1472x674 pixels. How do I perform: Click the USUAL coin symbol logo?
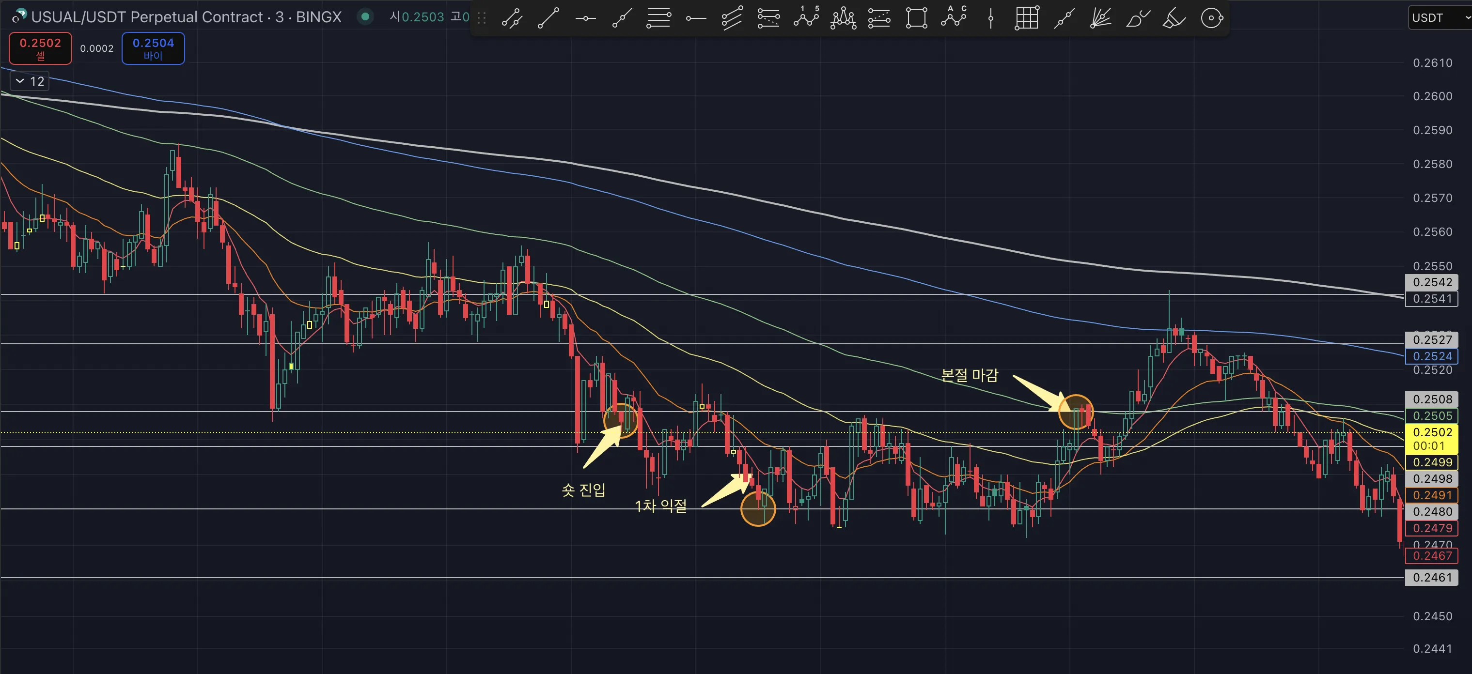(19, 16)
